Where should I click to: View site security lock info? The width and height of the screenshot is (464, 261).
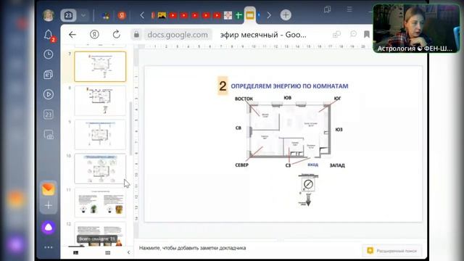point(136,35)
